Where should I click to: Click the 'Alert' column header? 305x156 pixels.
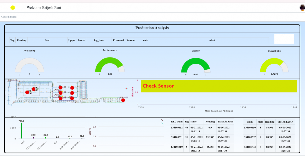click(212, 40)
